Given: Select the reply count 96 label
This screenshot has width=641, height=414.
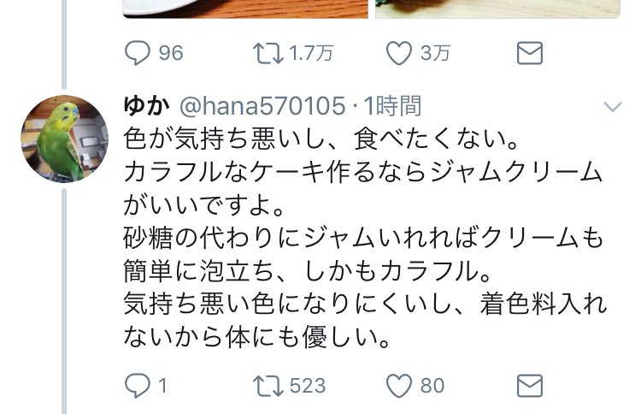Looking at the screenshot, I should pyautogui.click(x=171, y=53).
